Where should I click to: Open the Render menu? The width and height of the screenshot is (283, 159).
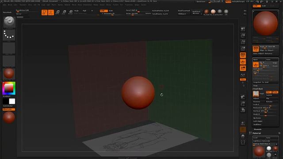[96, 5]
